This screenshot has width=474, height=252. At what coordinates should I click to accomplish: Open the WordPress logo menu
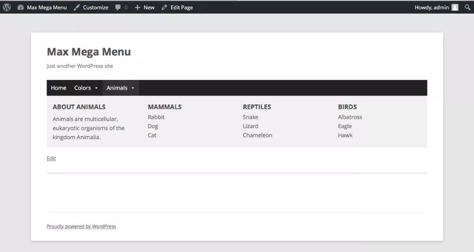pos(7,7)
